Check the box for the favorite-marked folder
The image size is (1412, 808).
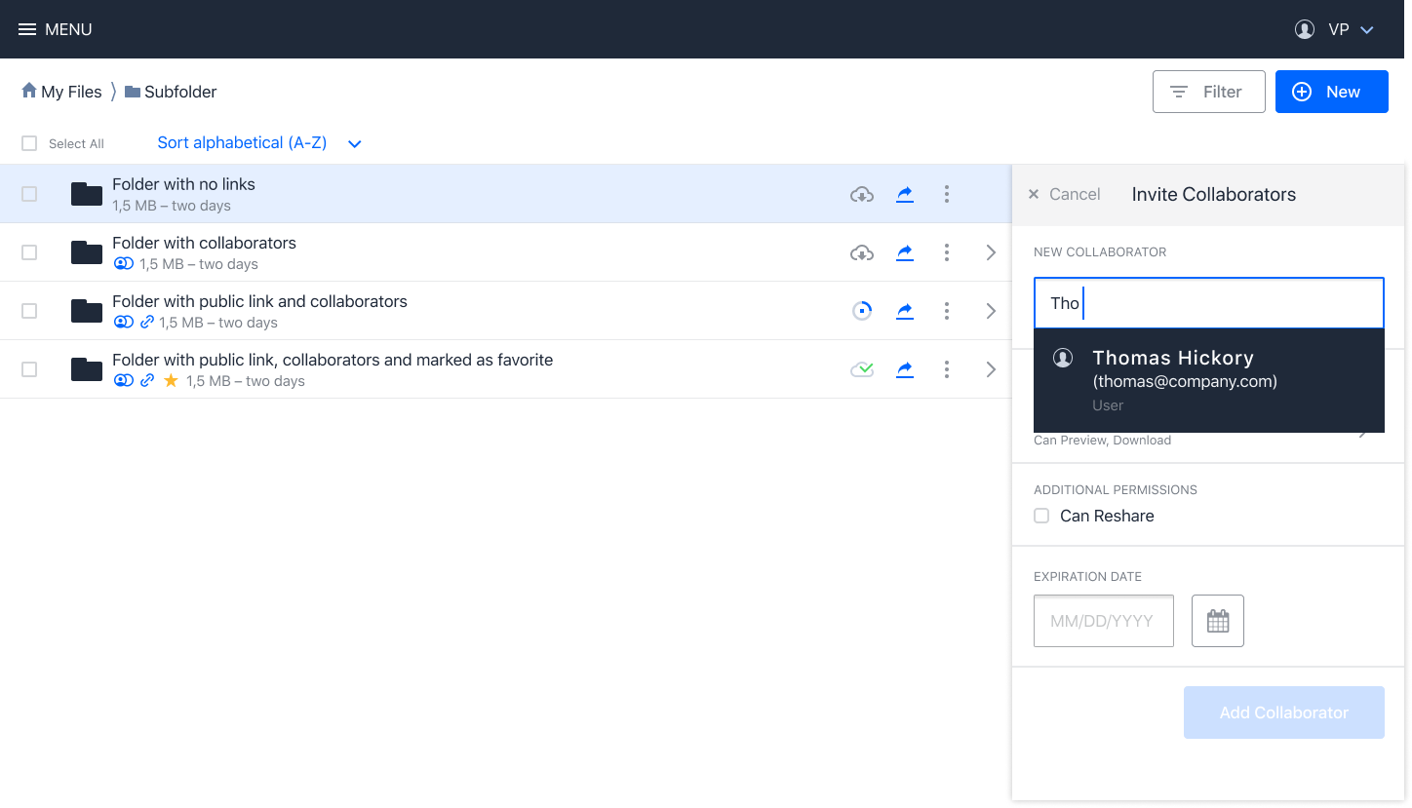29,369
